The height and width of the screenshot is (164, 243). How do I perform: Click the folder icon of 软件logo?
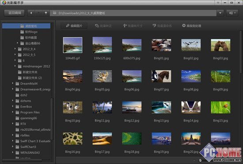point(22,32)
